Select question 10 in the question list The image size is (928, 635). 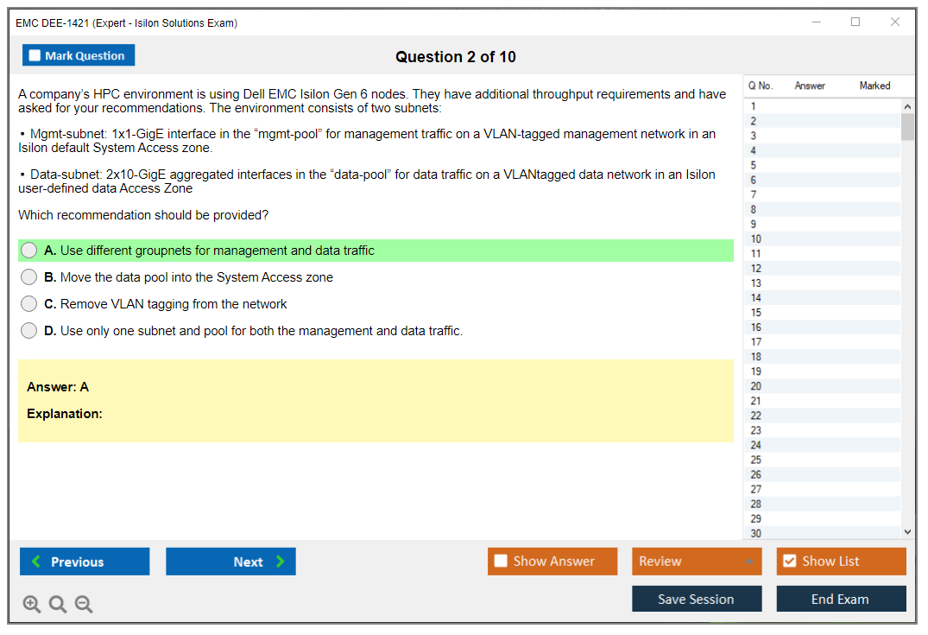point(756,239)
